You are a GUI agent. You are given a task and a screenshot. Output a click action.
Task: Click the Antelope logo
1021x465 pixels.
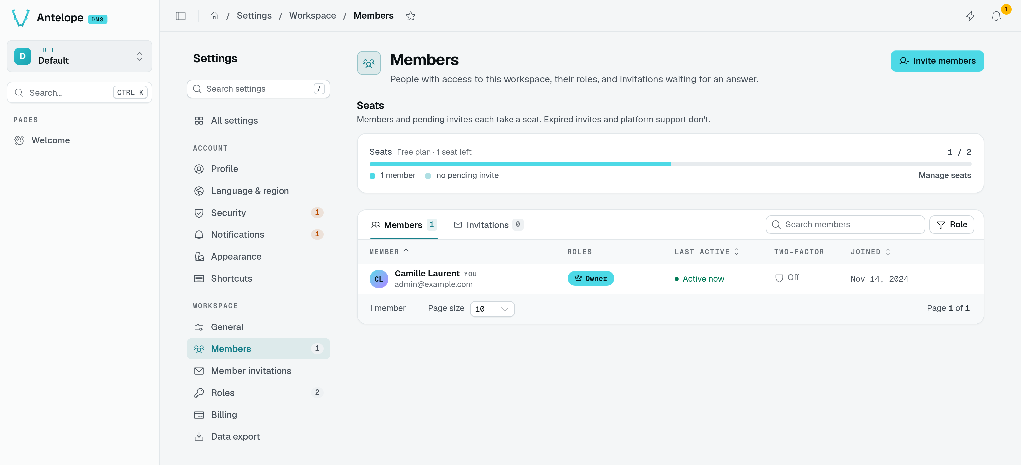pyautogui.click(x=20, y=17)
